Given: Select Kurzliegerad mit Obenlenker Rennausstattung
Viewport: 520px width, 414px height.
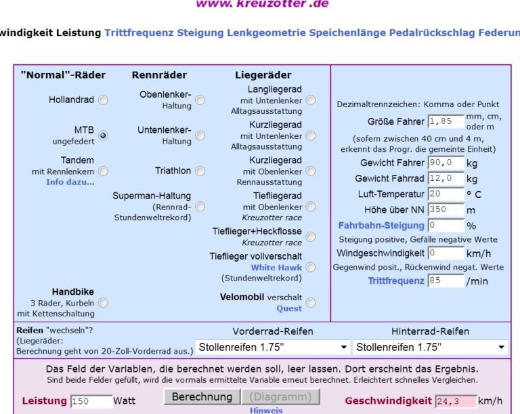Looking at the screenshot, I should coord(311,171).
